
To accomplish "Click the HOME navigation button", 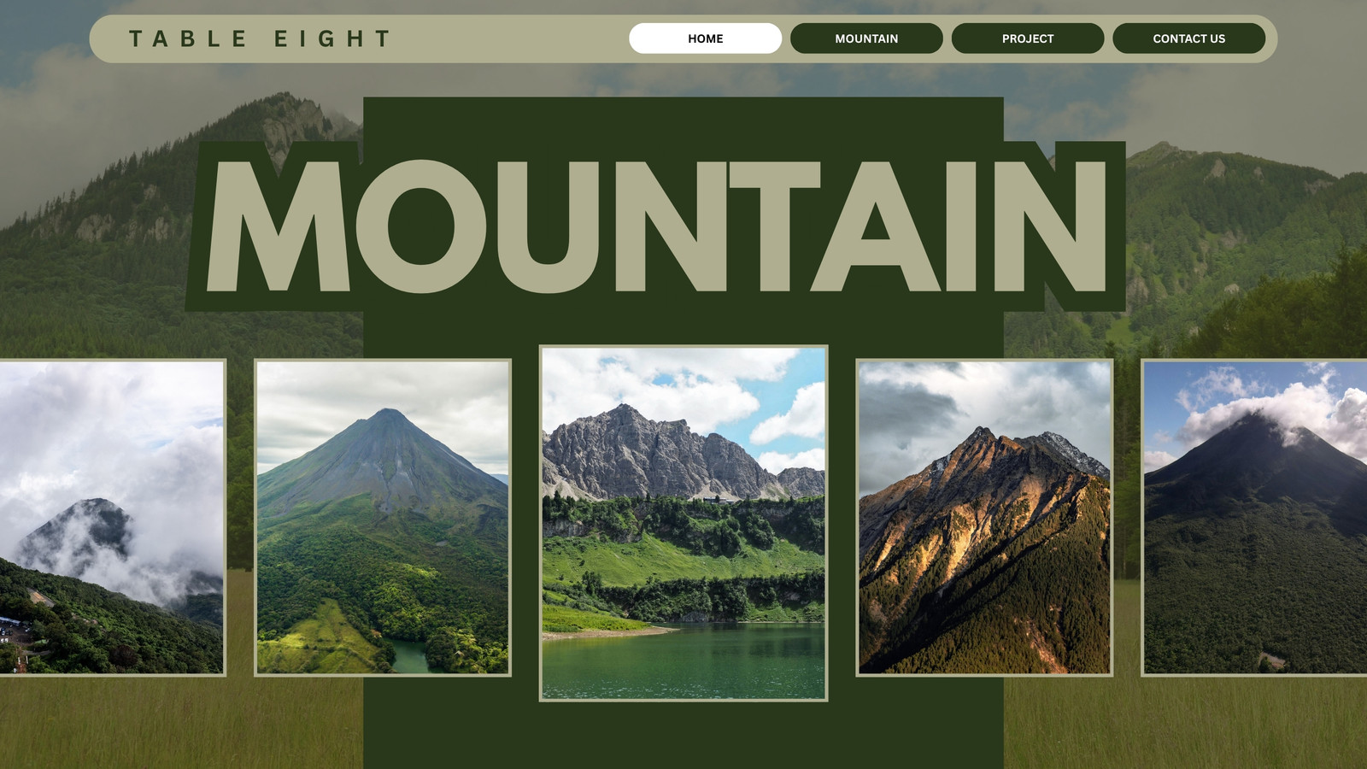I will 705,38.
